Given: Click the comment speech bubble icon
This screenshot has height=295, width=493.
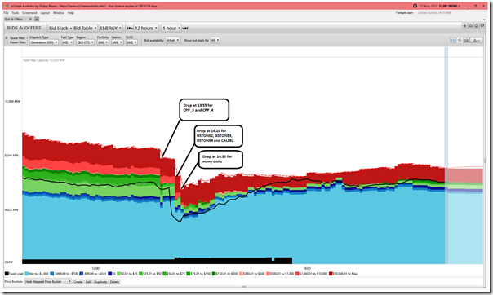Looking at the screenshot, I should tap(482, 26).
